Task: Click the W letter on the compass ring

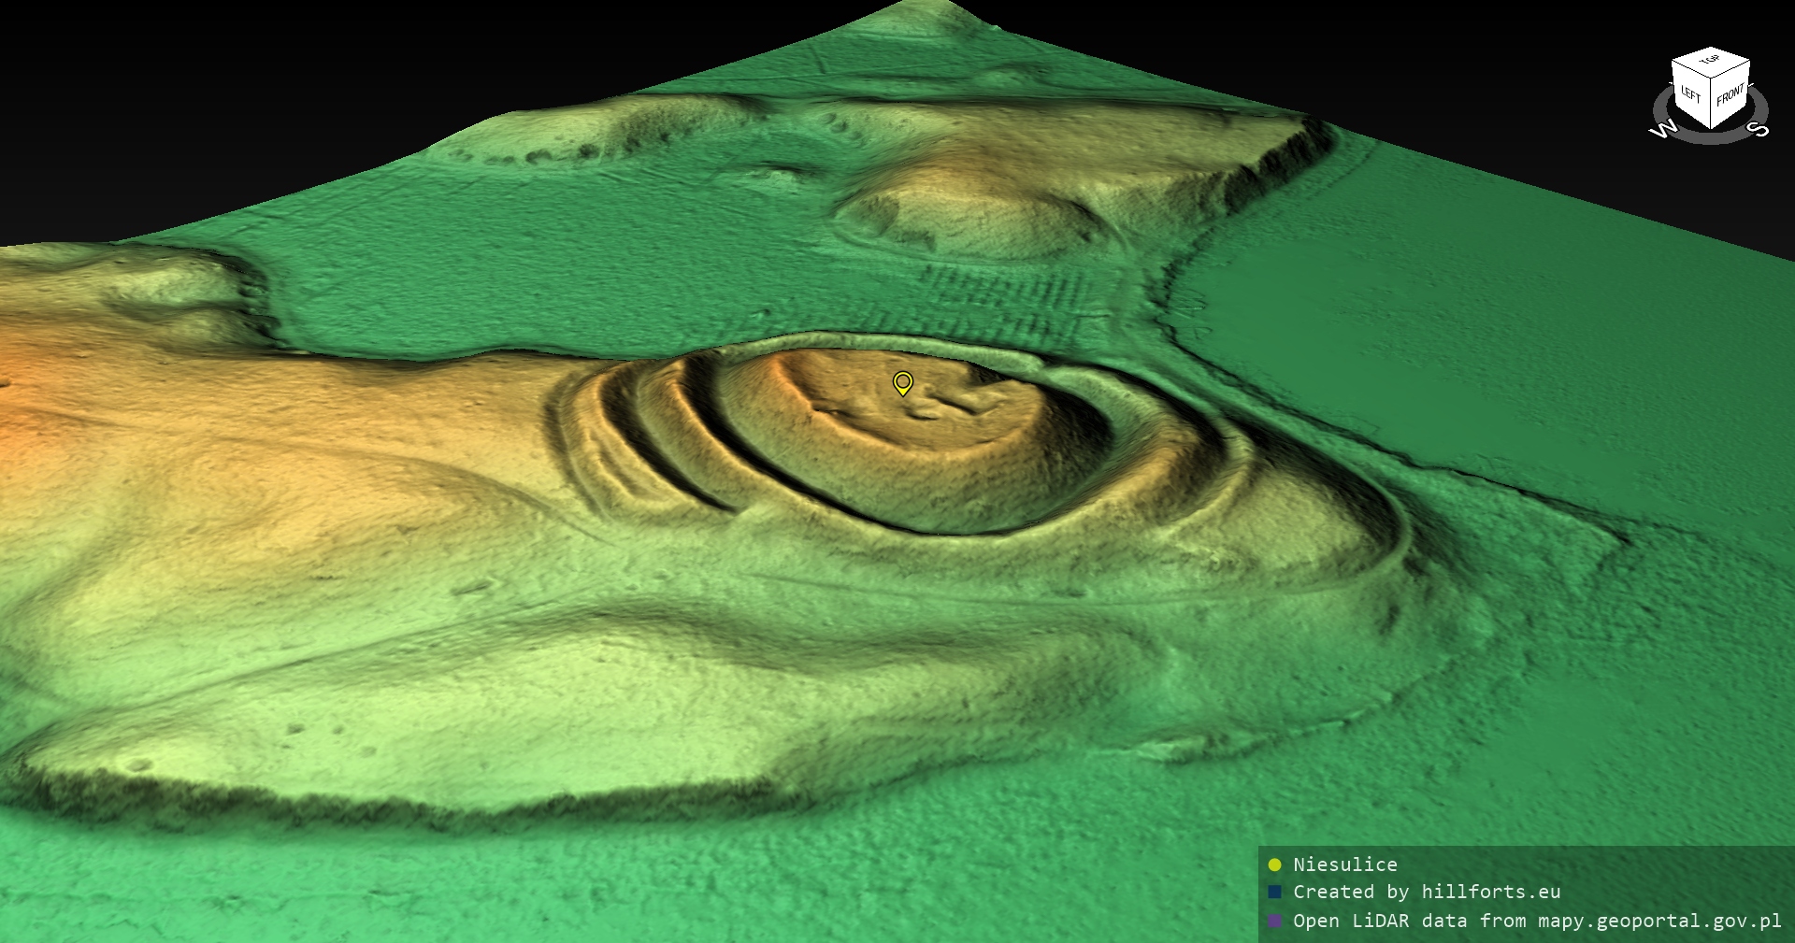Action: pos(1663,129)
